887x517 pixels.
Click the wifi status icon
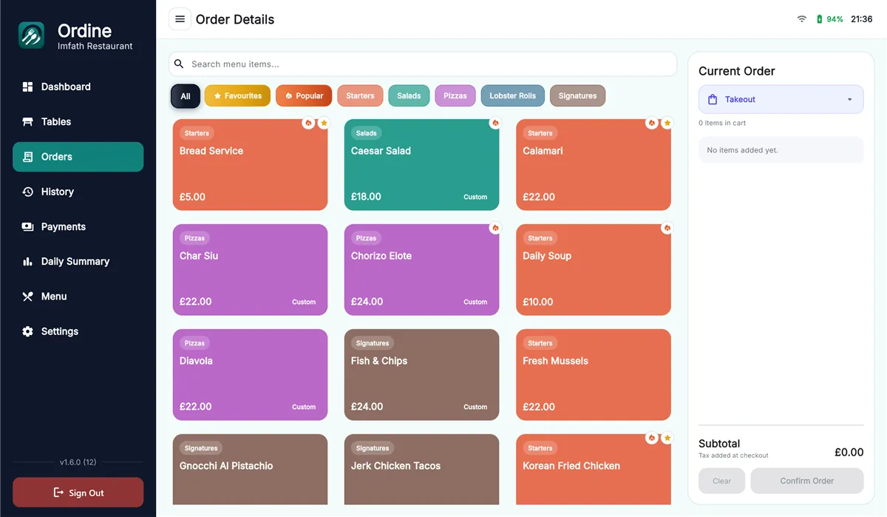pyautogui.click(x=801, y=19)
